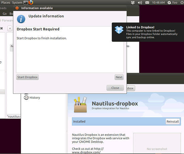
Task: Click the Forward button in the background file browser
Action: 7,20
